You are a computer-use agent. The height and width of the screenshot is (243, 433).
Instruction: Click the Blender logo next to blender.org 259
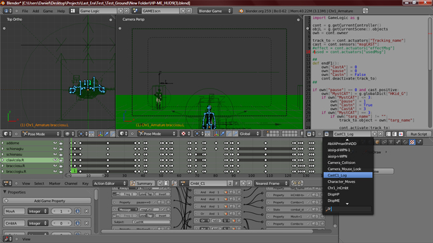point(241,11)
